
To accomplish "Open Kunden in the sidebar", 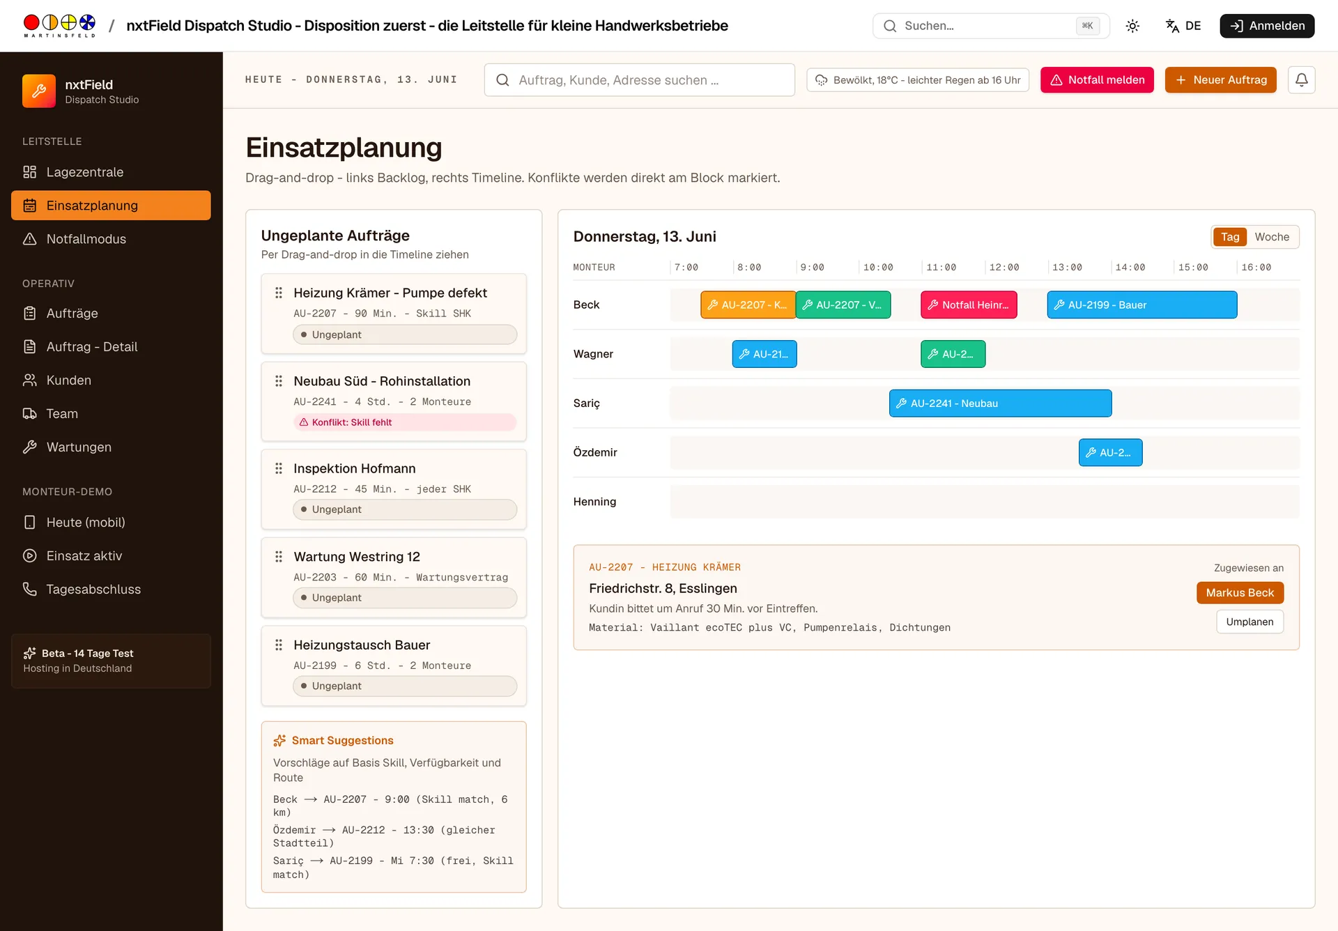I will click(111, 380).
